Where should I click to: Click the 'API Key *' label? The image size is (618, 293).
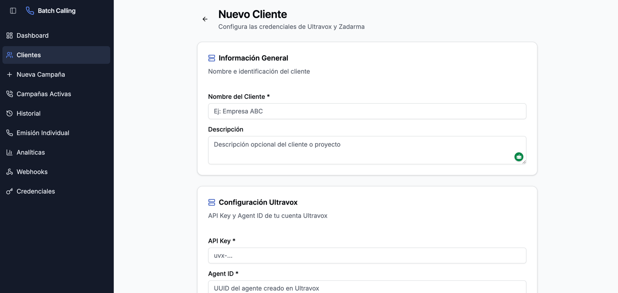[x=222, y=241]
